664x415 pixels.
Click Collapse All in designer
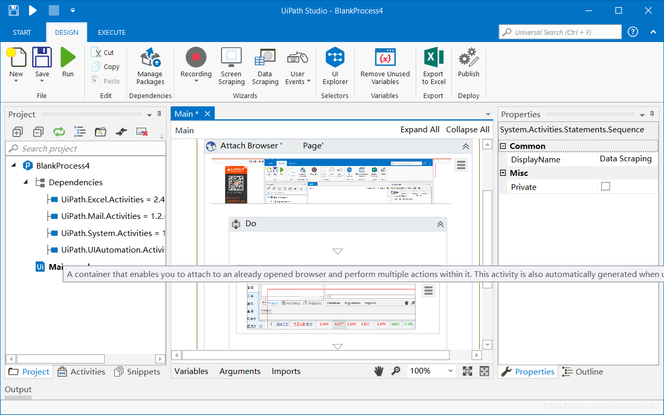point(467,130)
